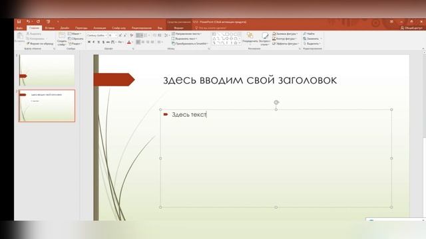Click Заменить replace button
The height and width of the screenshot is (239, 426).
click(x=312, y=39)
